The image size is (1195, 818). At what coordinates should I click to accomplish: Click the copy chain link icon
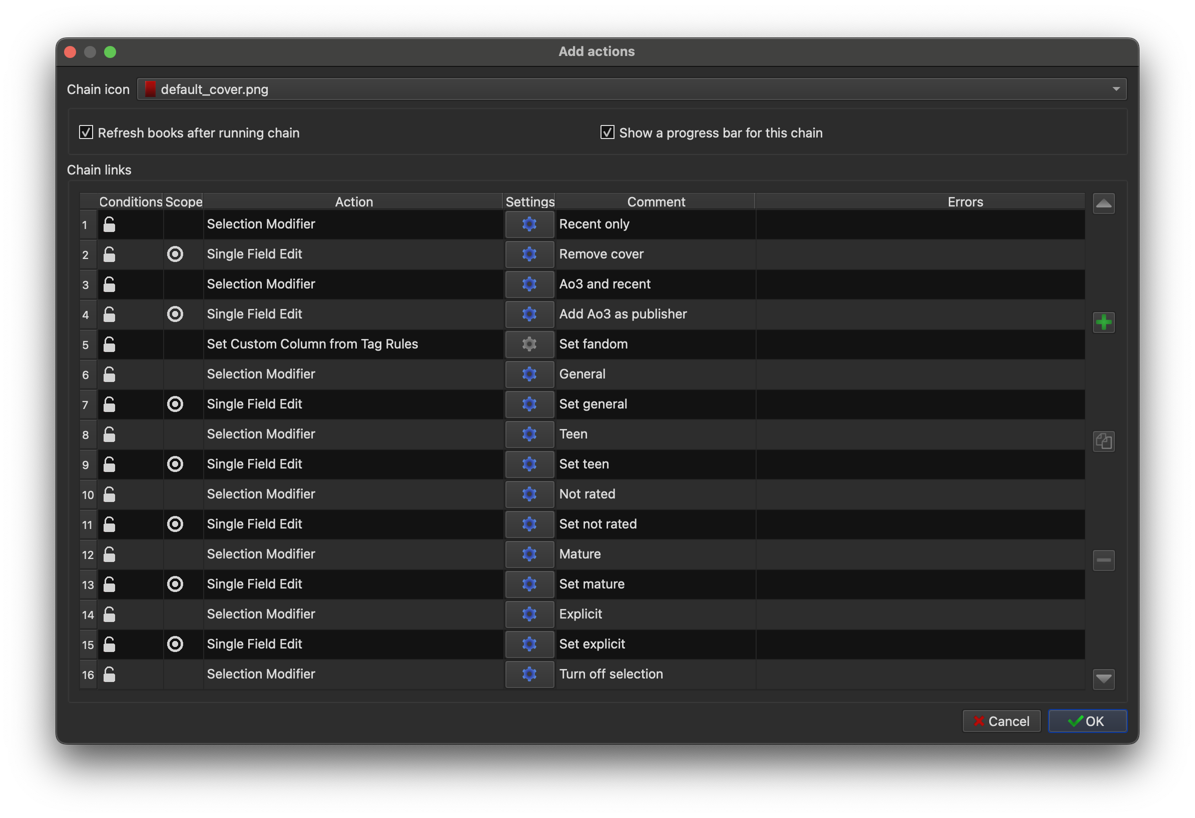click(x=1103, y=441)
